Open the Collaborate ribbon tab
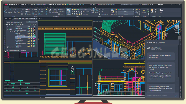 58,7
